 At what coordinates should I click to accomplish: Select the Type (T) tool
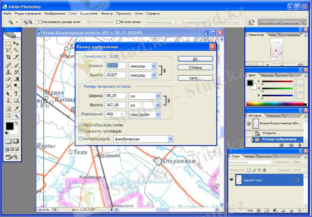coord(16,94)
